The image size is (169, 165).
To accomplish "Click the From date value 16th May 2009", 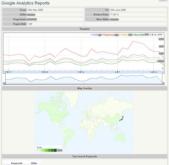I will click(x=35, y=10).
